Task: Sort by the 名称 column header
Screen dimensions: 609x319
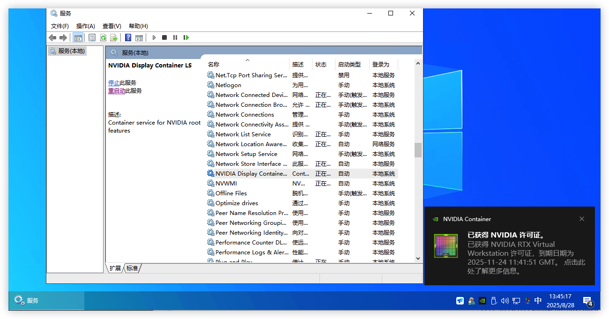Action: pos(247,65)
